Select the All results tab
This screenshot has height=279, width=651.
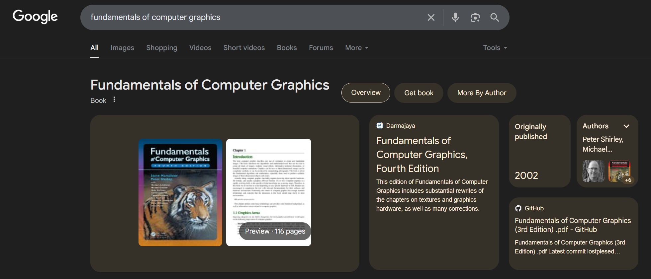tap(94, 48)
